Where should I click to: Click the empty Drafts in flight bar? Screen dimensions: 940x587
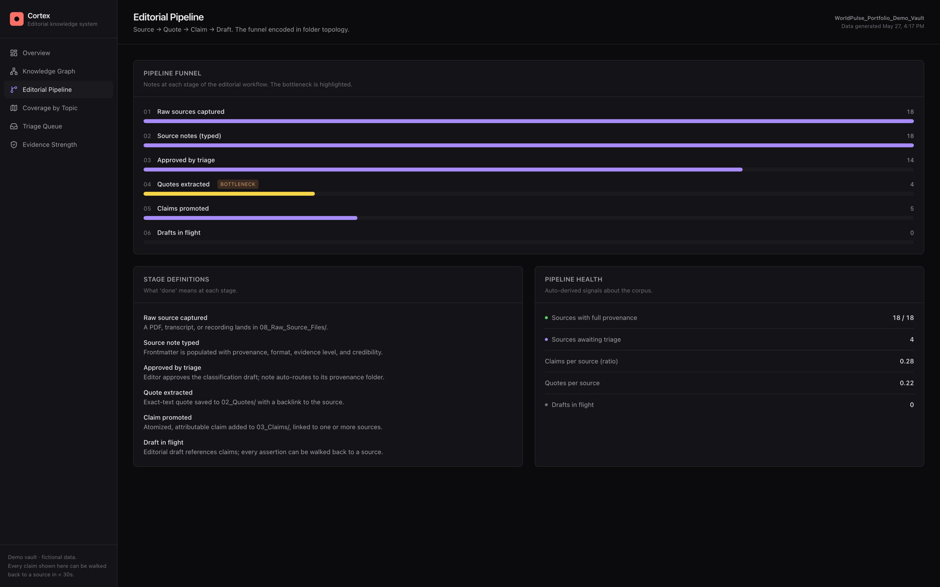tap(528, 242)
